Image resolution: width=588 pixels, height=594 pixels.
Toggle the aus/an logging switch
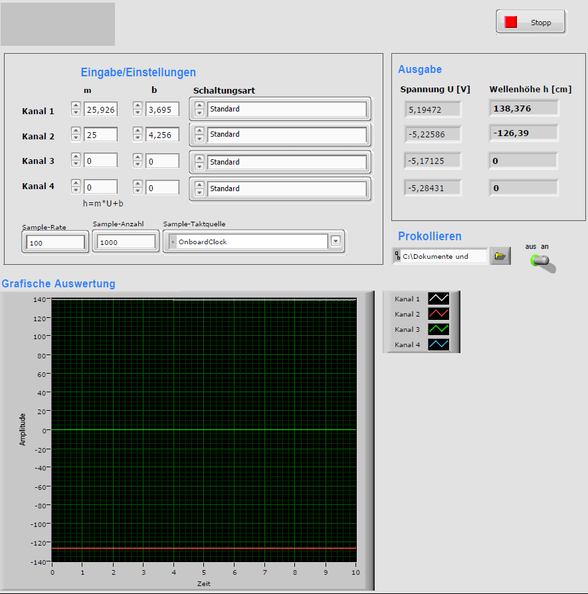click(541, 261)
